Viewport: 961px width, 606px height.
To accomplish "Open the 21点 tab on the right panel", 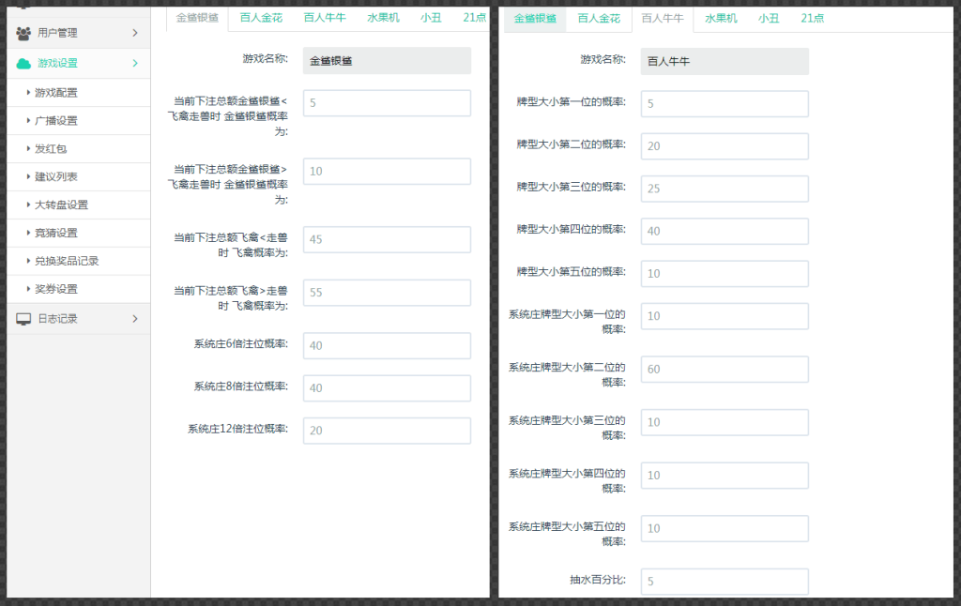I will click(x=811, y=16).
